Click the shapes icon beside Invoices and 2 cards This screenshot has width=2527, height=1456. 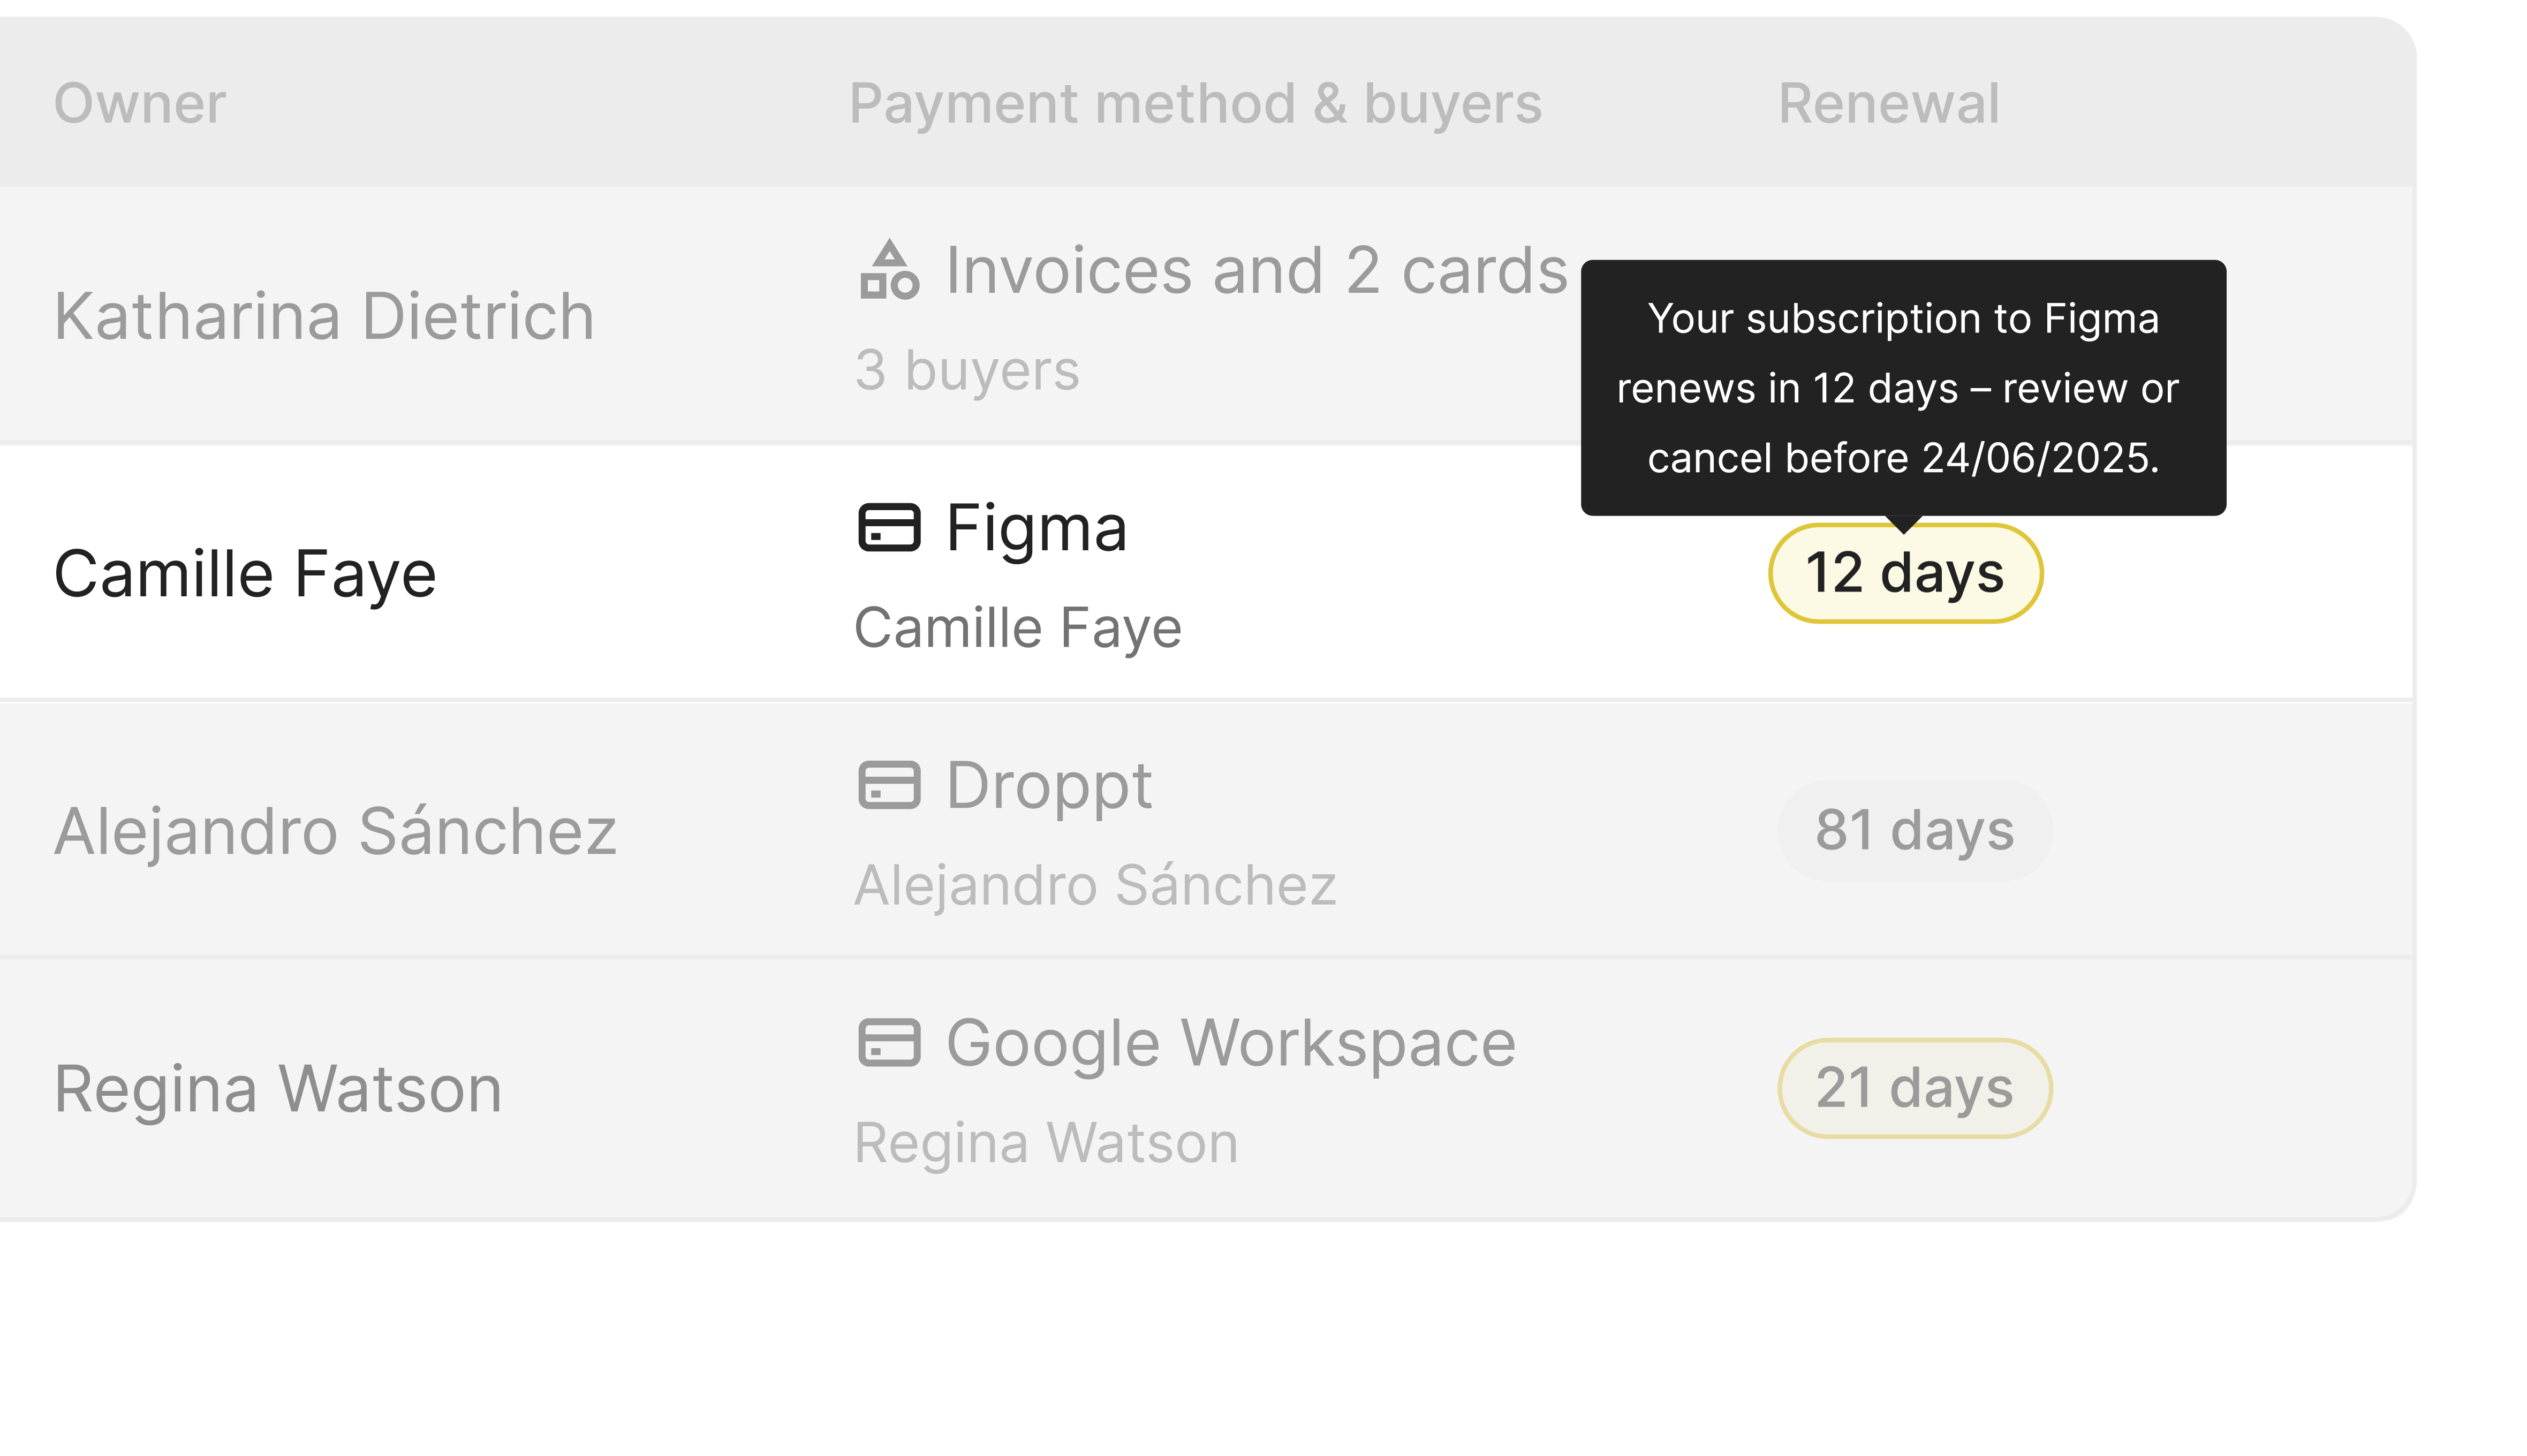888,270
